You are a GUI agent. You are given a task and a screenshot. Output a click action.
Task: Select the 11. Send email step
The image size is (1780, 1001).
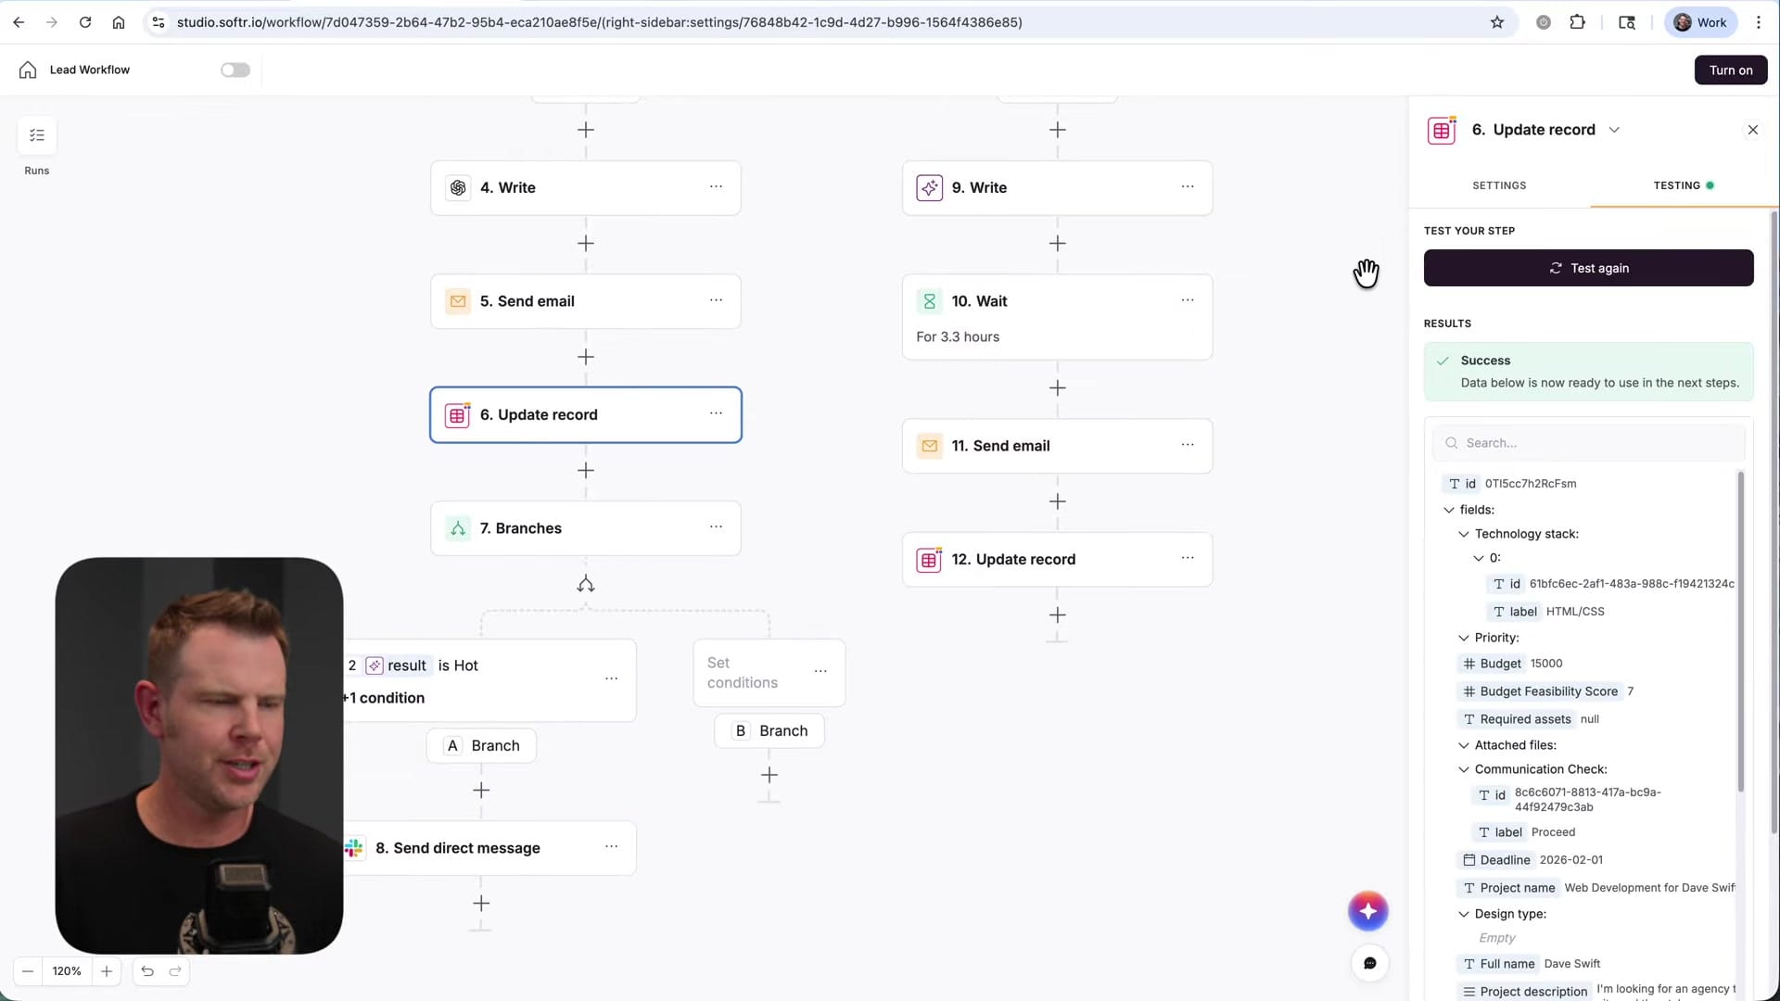point(1058,446)
